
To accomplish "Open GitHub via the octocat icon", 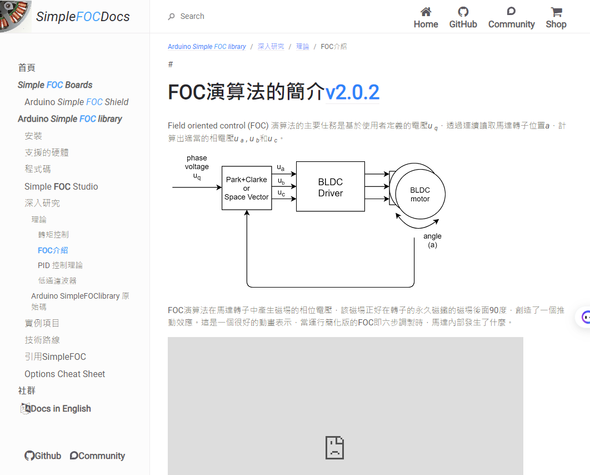I will [463, 12].
